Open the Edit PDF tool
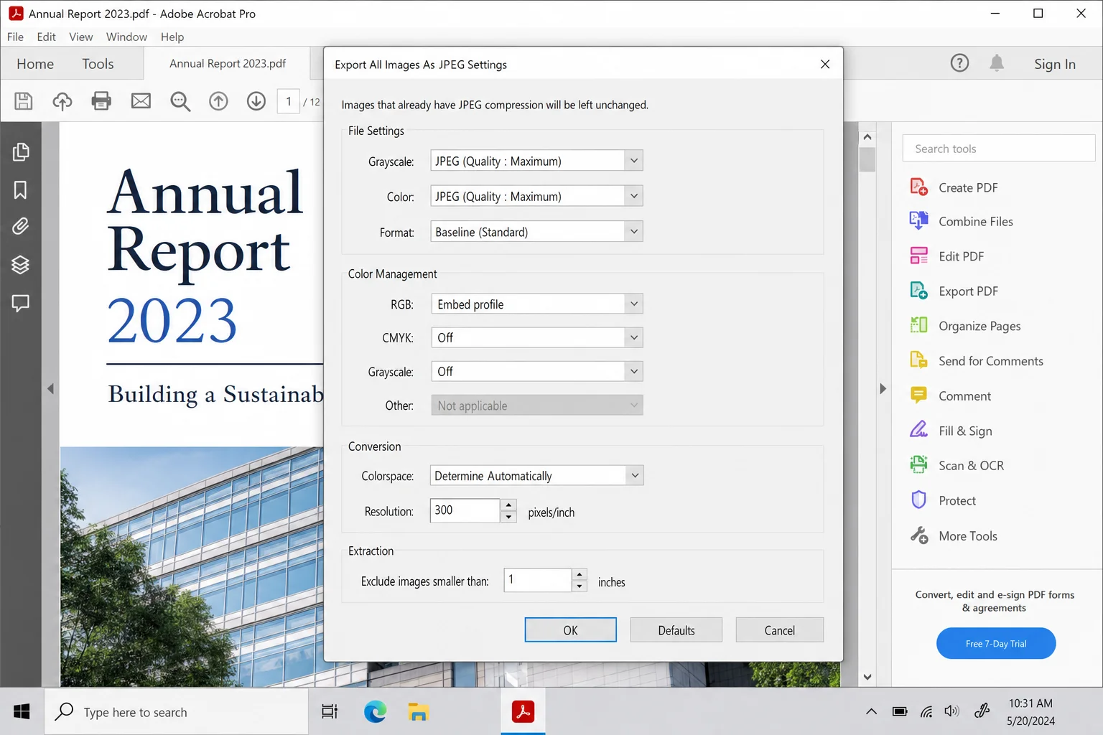 946,256
